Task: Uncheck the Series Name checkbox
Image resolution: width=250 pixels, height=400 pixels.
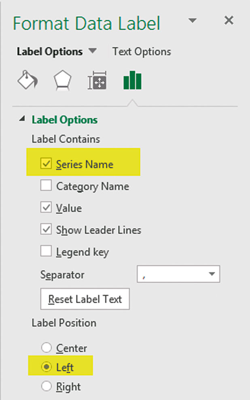Action: (x=46, y=164)
